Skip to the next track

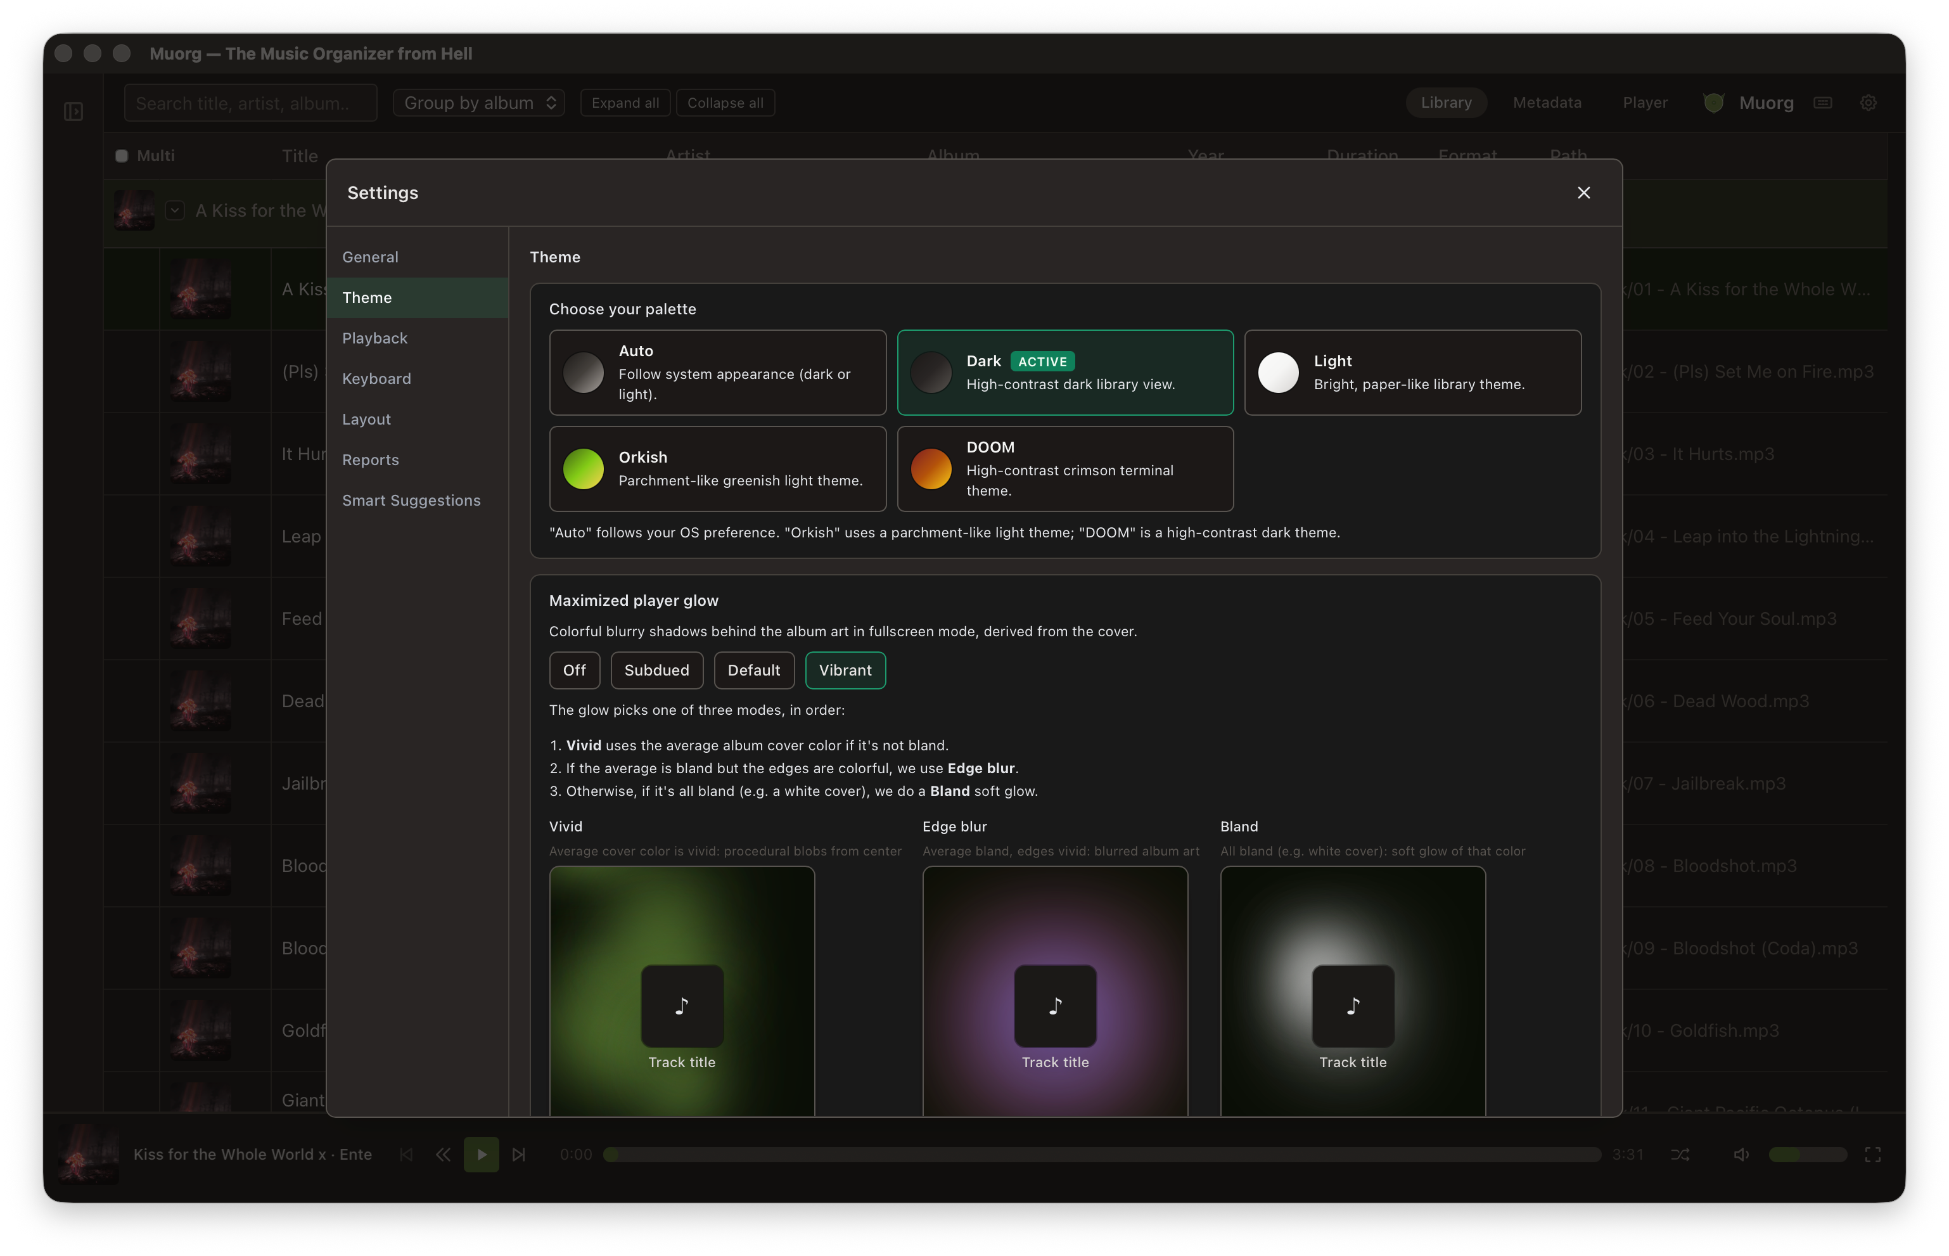(519, 1154)
